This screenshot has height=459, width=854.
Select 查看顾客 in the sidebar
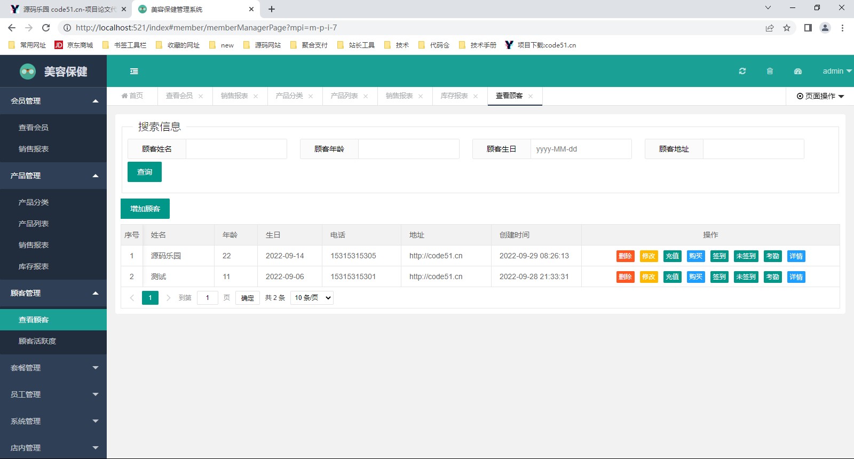point(53,320)
